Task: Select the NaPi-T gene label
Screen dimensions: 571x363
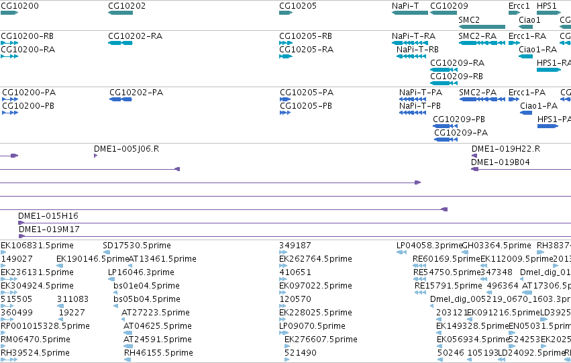Action: (405, 6)
